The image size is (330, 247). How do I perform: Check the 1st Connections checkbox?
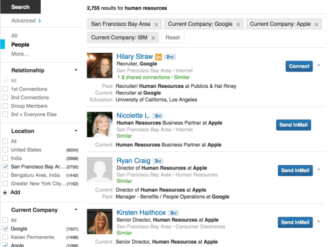point(5,89)
